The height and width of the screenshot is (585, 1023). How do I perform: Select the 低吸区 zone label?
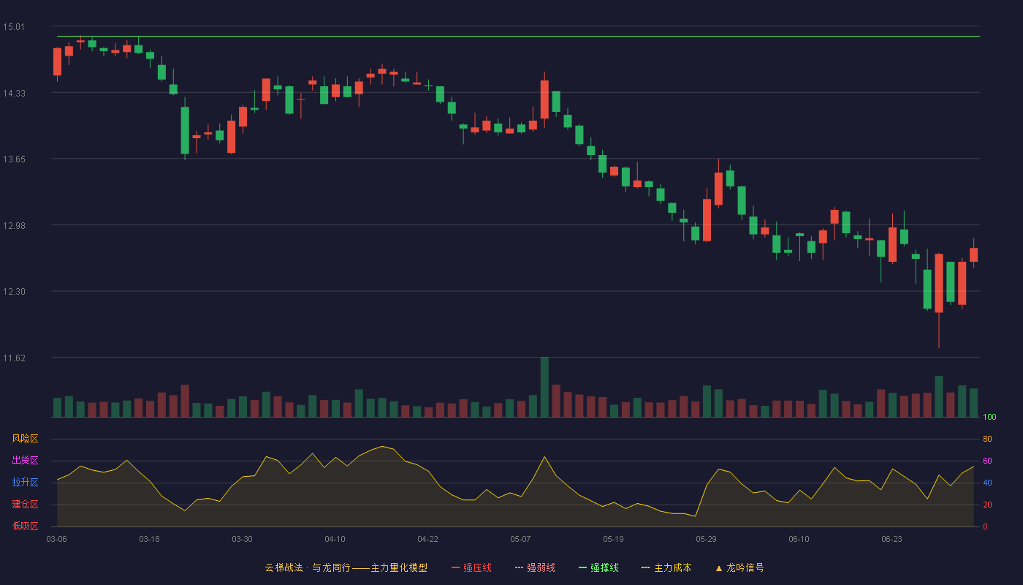26,526
